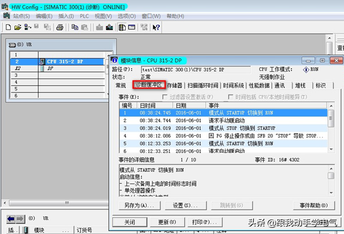Click the 另存为(A)... button
The image size is (344, 234).
click(139, 205)
